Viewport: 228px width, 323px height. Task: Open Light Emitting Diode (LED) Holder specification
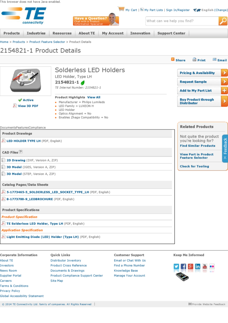click(42, 237)
